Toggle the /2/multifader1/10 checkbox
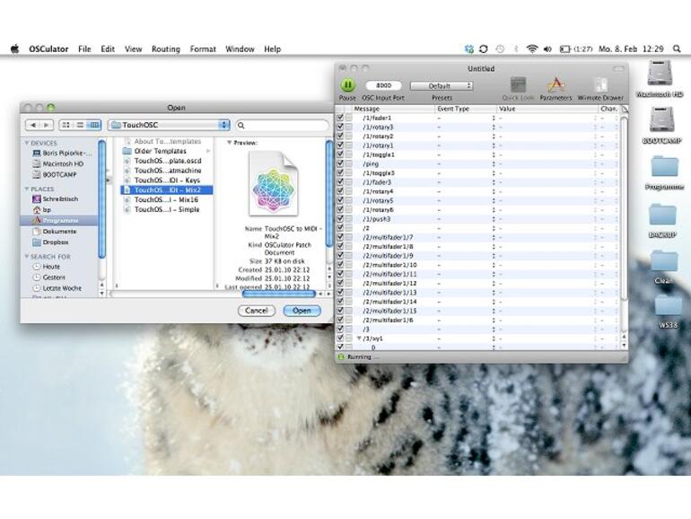Viewport: 691px width, 519px height. pos(340,265)
